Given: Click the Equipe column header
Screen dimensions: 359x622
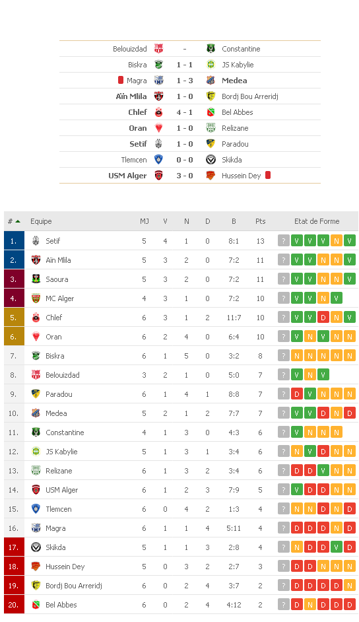Looking at the screenshot, I should click(41, 221).
